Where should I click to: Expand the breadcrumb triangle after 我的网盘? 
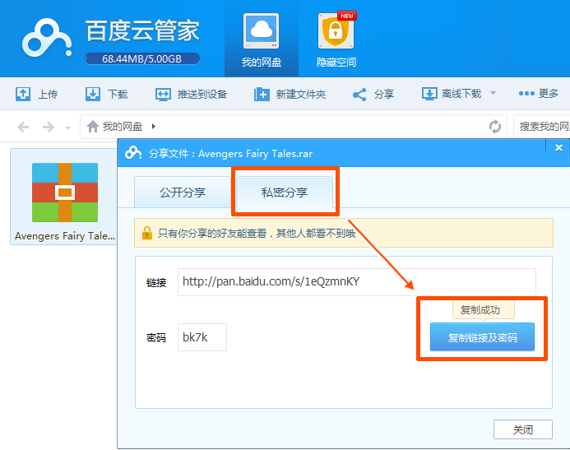(x=154, y=126)
